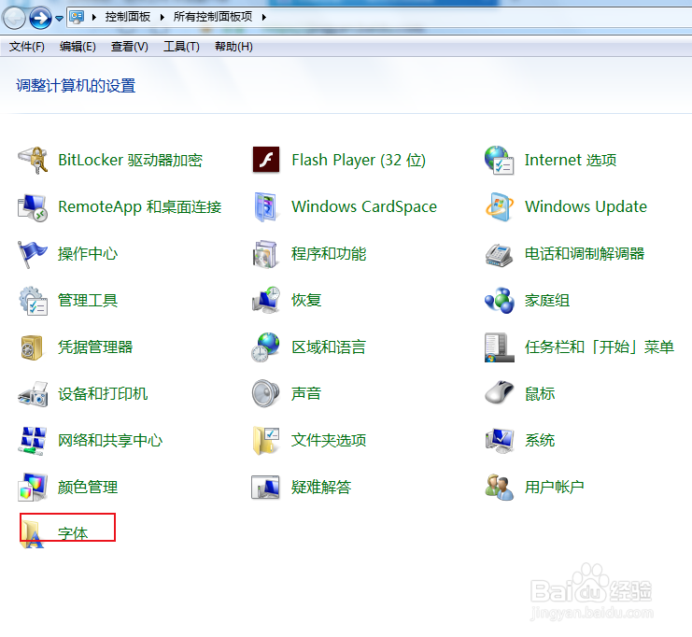Click the 程序和功能 link text

[x=329, y=254]
